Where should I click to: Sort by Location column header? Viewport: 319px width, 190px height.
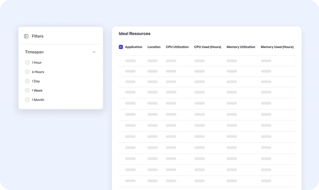pyautogui.click(x=154, y=47)
